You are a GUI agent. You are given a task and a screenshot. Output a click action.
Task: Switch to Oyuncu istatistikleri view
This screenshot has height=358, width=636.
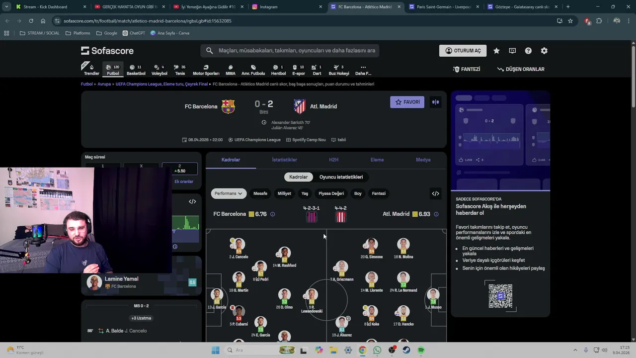[x=341, y=177]
